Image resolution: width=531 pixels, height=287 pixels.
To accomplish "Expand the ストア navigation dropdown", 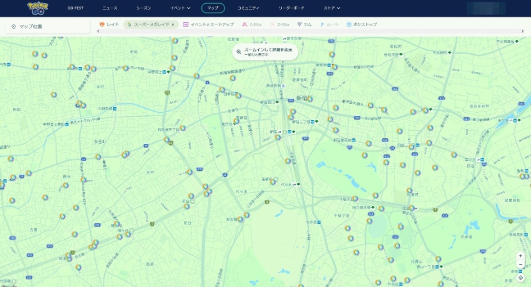I will coord(332,8).
